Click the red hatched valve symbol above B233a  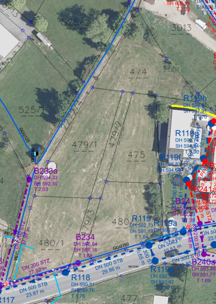tap(35, 166)
